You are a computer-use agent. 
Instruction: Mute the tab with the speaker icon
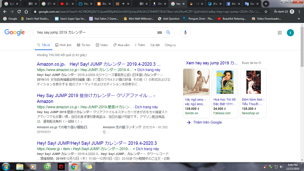pos(123,4)
